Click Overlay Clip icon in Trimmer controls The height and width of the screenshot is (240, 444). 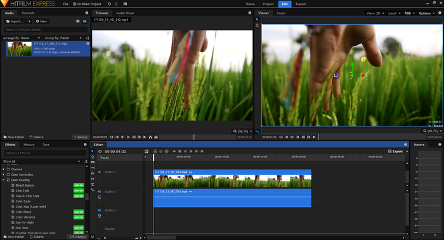(x=156, y=137)
